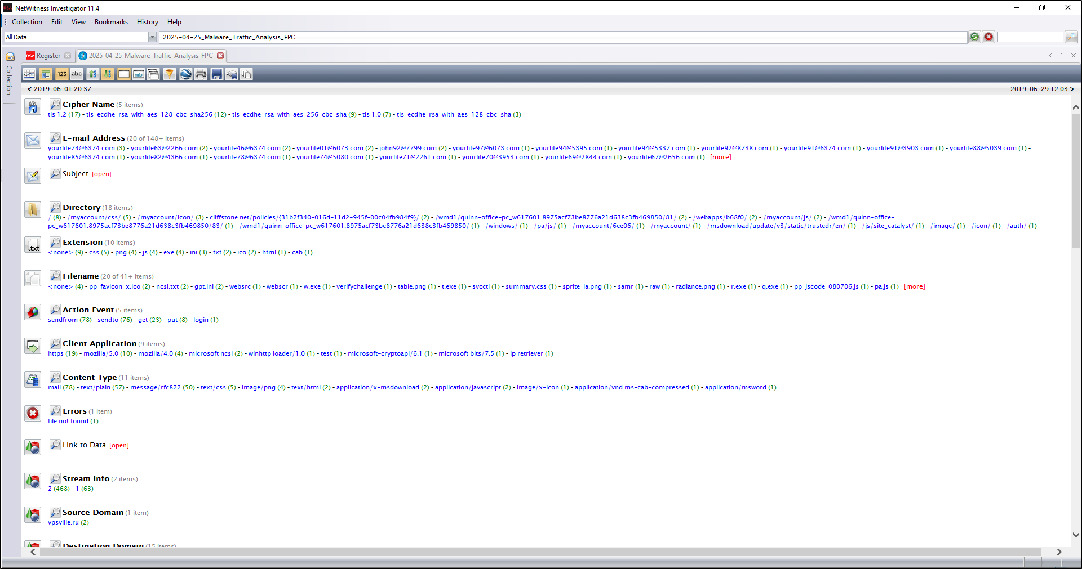Click the magnifier search button
Image resolution: width=1082 pixels, height=569 pixels.
(1071, 37)
